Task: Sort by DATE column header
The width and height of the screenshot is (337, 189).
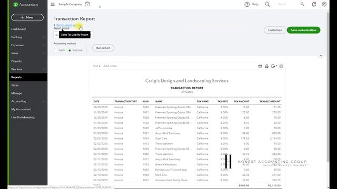Action: (96, 101)
